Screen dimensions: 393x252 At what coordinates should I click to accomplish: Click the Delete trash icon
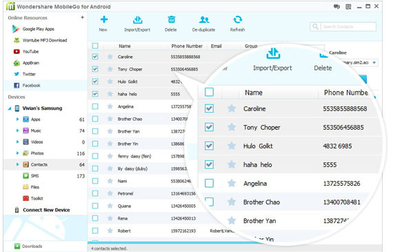coord(172,19)
